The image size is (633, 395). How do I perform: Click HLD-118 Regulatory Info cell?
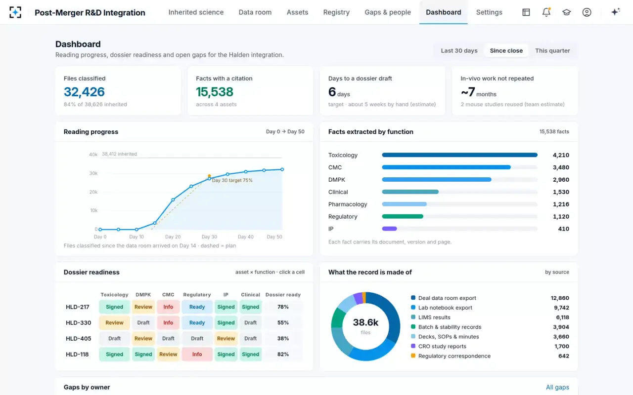coord(197,354)
